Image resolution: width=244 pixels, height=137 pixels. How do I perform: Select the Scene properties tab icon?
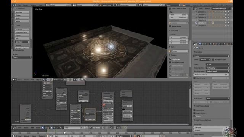pyautogui.click(x=205, y=44)
